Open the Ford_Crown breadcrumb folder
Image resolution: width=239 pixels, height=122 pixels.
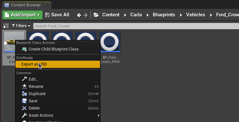(x=227, y=15)
